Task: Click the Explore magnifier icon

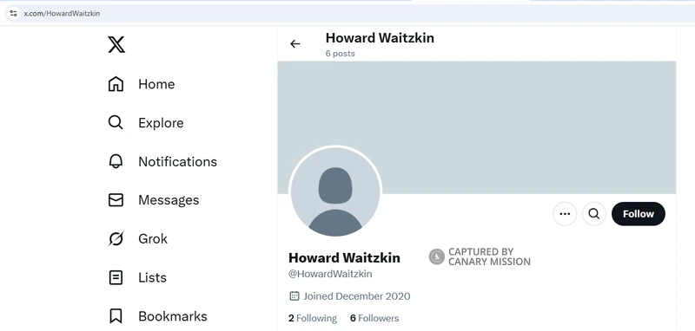Action: 116,122
